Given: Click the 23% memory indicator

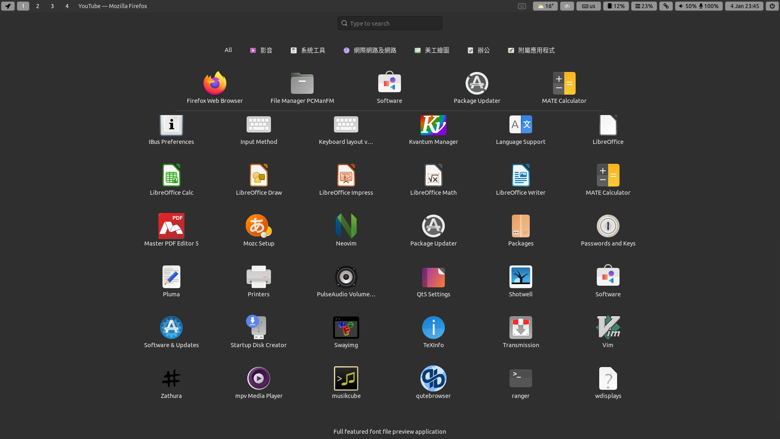Looking at the screenshot, I should (644, 6).
